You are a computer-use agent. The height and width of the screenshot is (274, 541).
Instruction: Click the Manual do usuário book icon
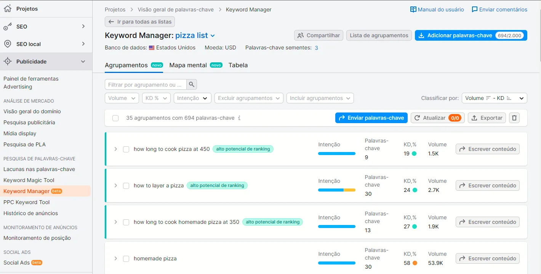pyautogui.click(x=413, y=10)
